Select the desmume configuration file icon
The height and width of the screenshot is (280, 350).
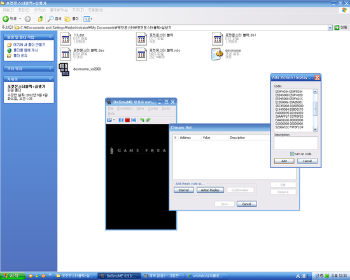coord(218,54)
